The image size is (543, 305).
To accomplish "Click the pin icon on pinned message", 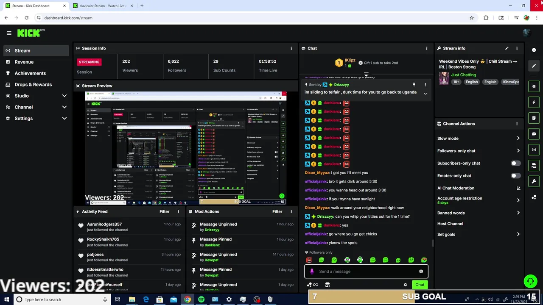I will [414, 85].
